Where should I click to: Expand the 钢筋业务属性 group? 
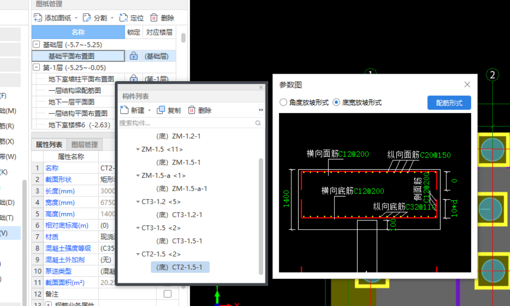(48, 304)
